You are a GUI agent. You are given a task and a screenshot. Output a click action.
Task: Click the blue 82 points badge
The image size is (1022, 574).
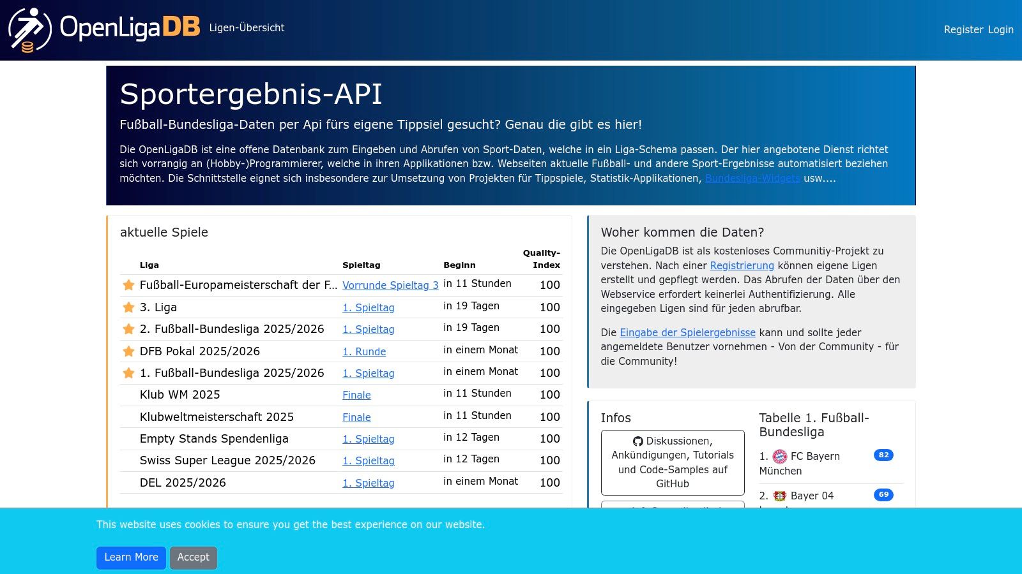pyautogui.click(x=883, y=455)
